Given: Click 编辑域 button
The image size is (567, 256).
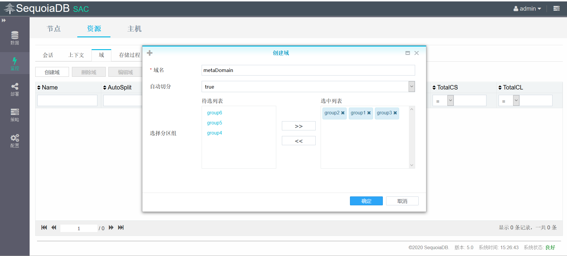Looking at the screenshot, I should (125, 72).
